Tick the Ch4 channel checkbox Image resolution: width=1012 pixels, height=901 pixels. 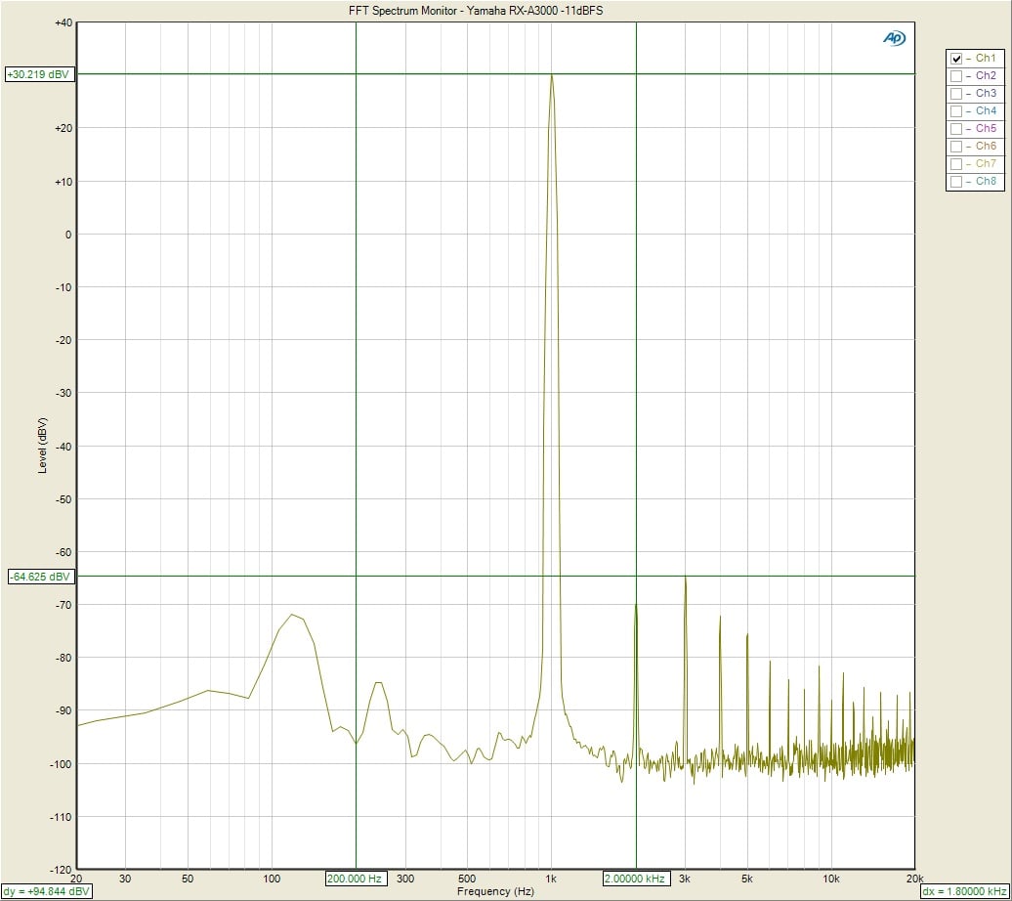click(x=956, y=111)
